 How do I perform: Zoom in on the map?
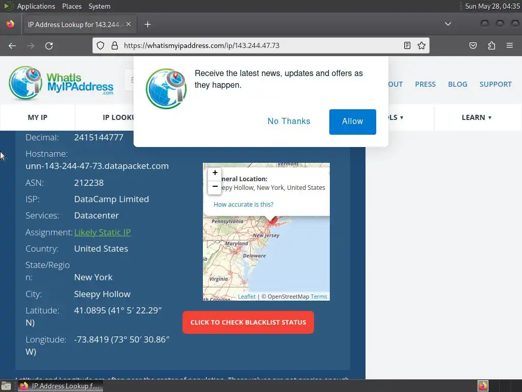point(215,173)
